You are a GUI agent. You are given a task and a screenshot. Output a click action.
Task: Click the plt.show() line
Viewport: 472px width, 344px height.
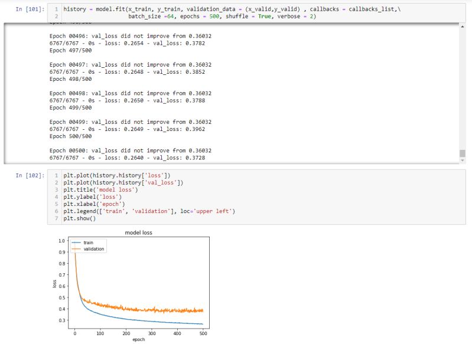point(80,218)
